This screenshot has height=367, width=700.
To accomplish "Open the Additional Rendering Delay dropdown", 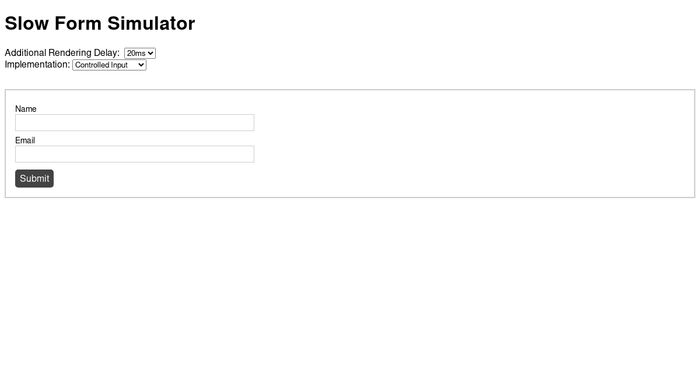I will (139, 53).
